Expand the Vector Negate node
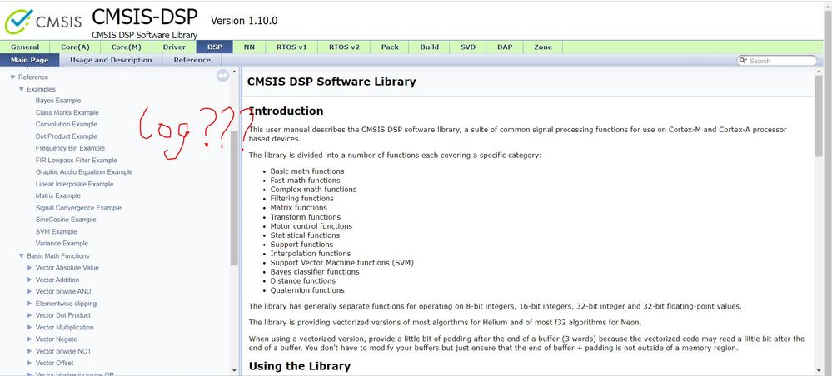 30,339
